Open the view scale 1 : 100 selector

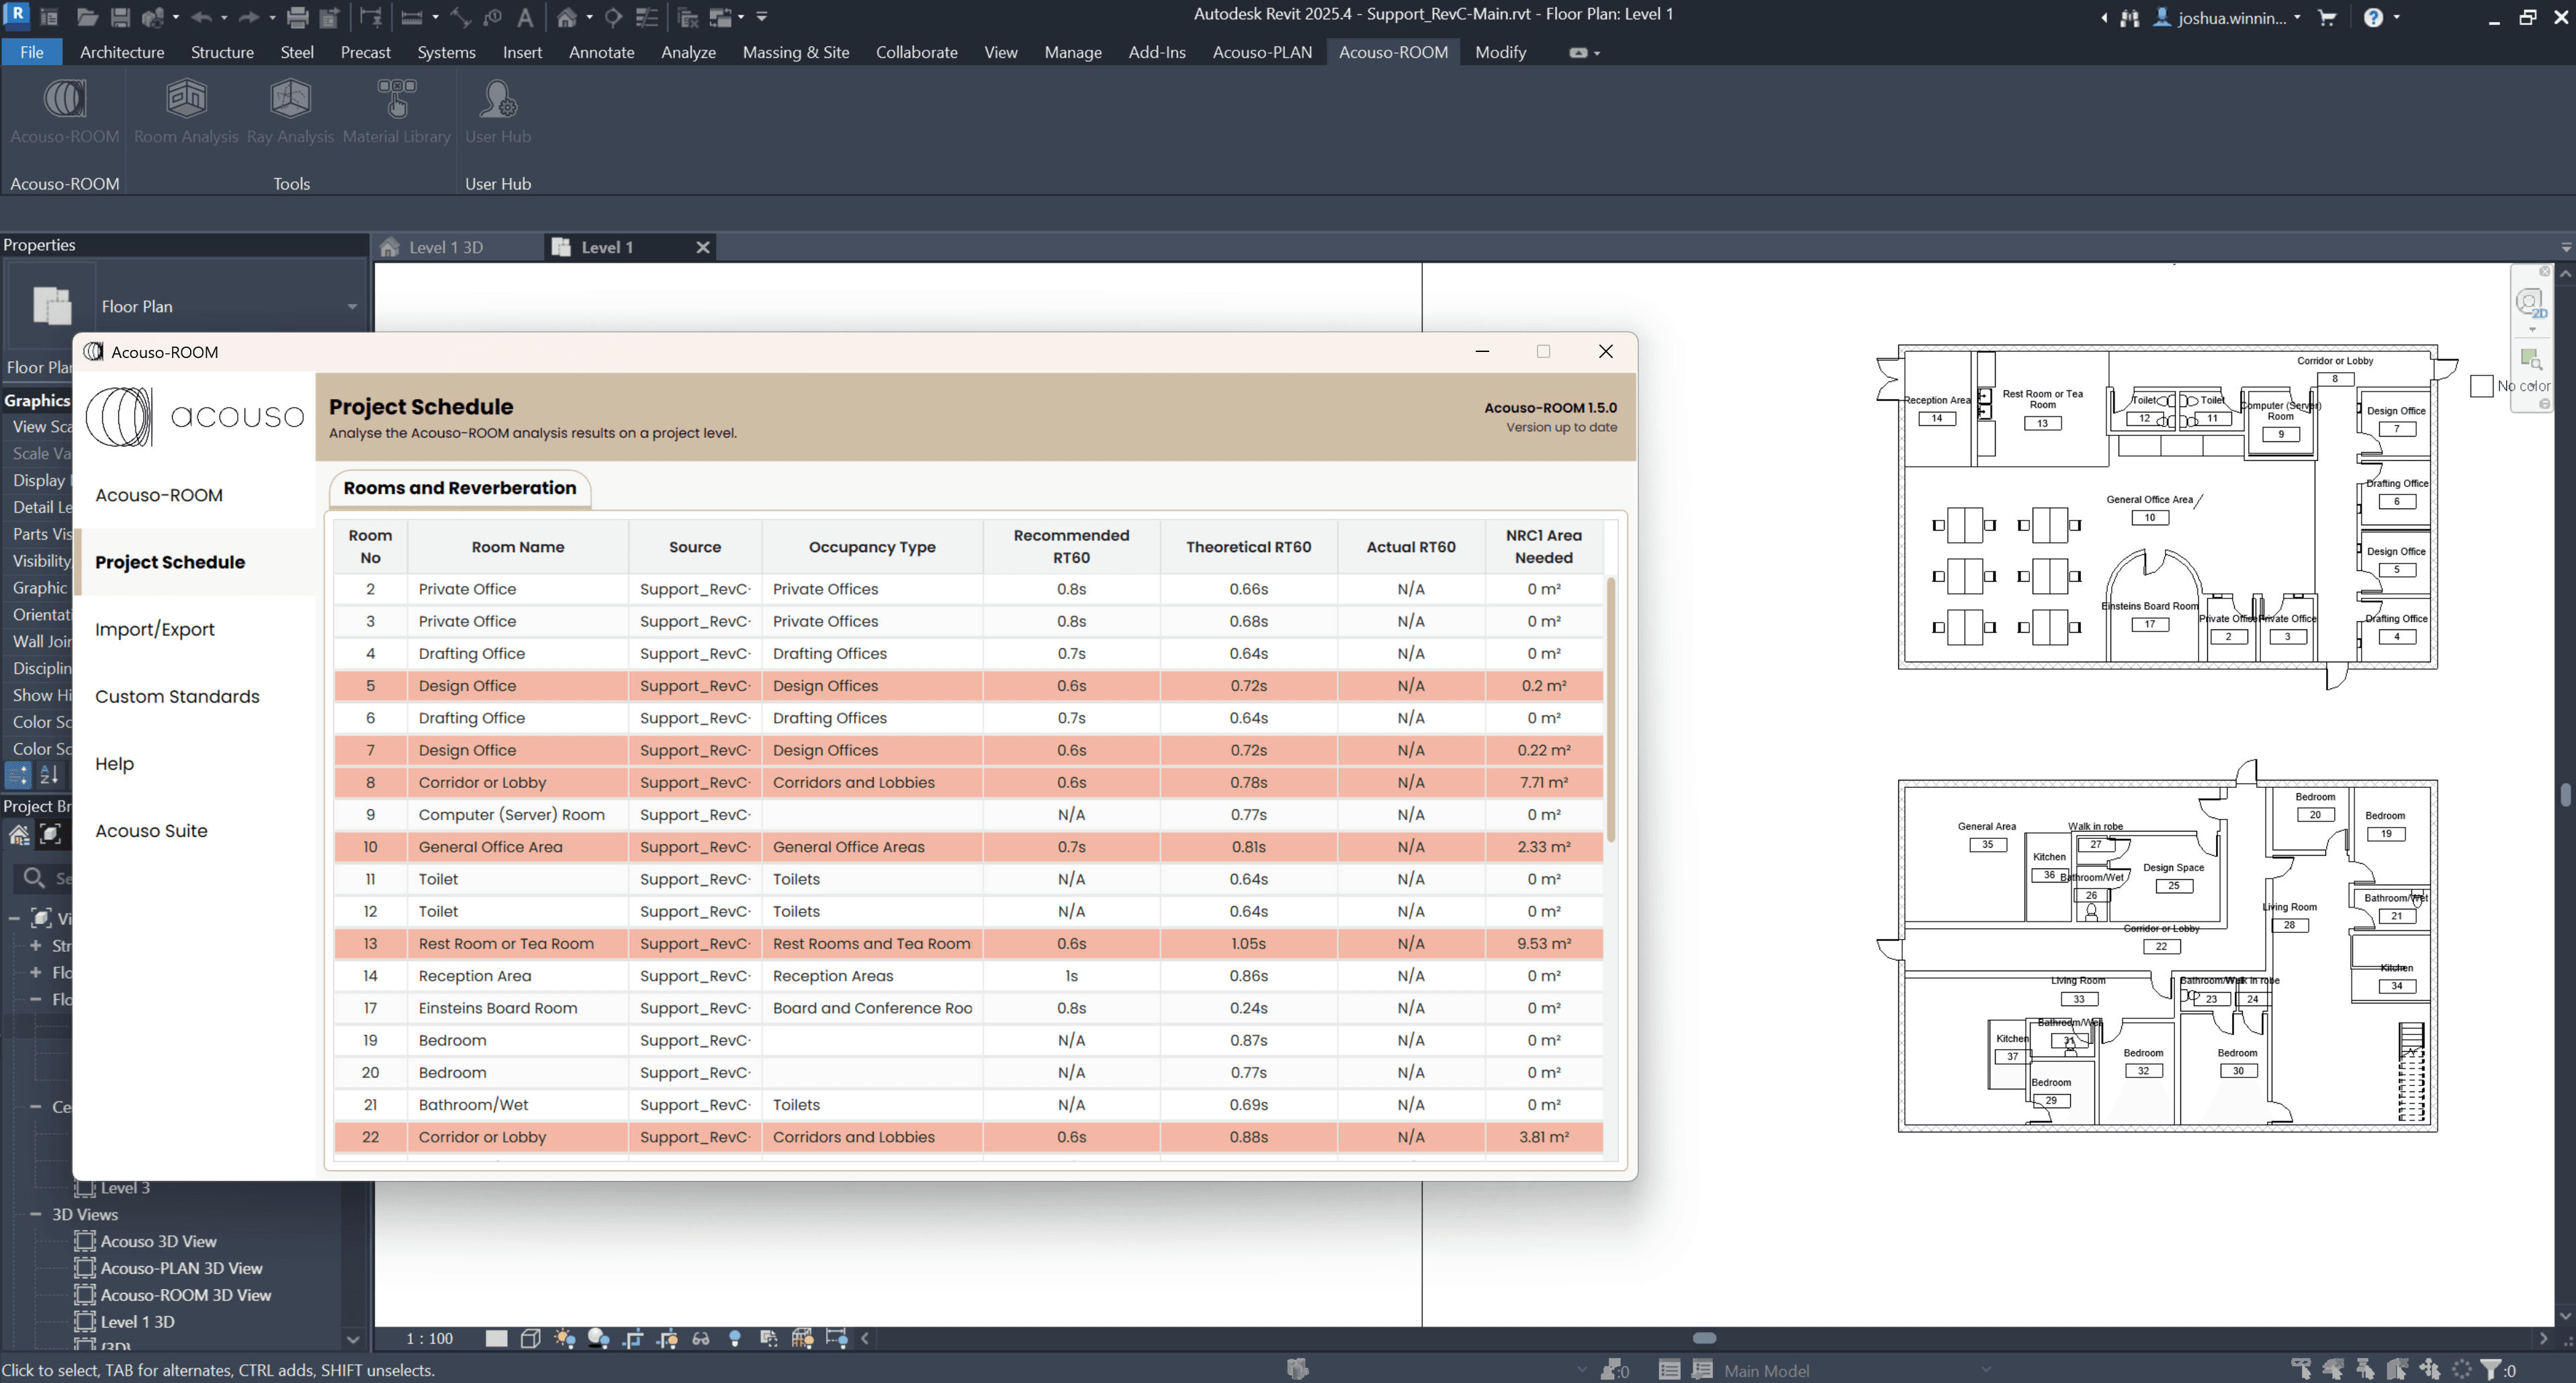(x=430, y=1338)
